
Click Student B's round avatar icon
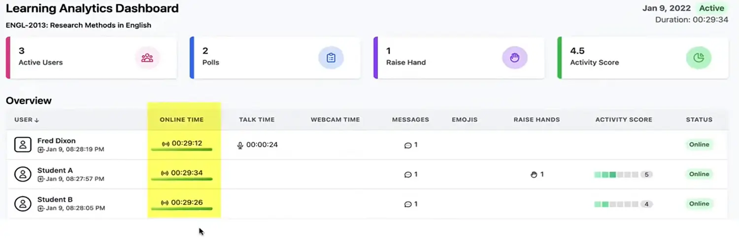click(23, 204)
